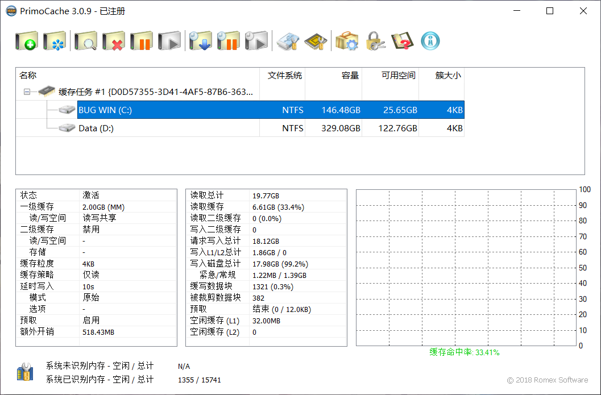
Task: Click the Romex Software copyright text
Action: click(548, 380)
